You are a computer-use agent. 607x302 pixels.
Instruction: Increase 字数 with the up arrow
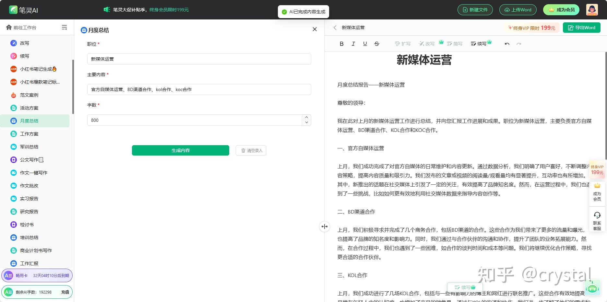point(306,117)
